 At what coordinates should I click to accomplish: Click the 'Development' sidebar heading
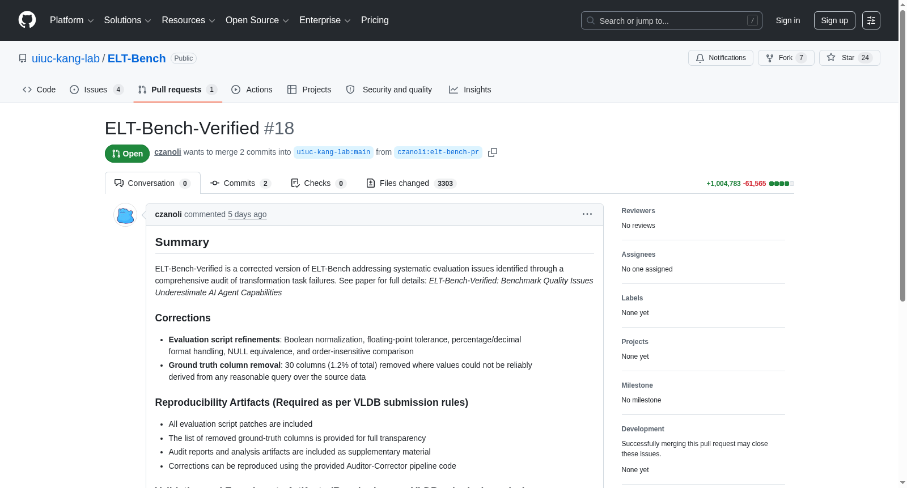[643, 429]
